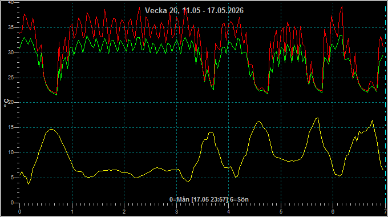Viewport: 388px width, 217px height.
Task: Click the yellow curve's peak on day 5
Action: (317, 118)
